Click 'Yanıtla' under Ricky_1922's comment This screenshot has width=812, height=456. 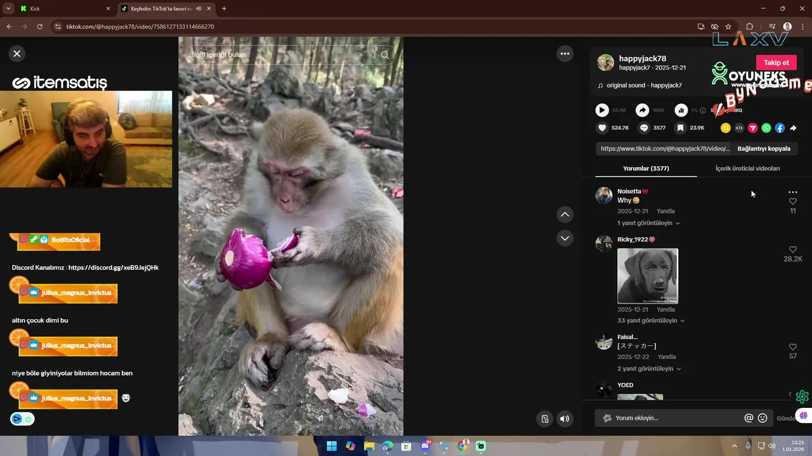(x=665, y=310)
